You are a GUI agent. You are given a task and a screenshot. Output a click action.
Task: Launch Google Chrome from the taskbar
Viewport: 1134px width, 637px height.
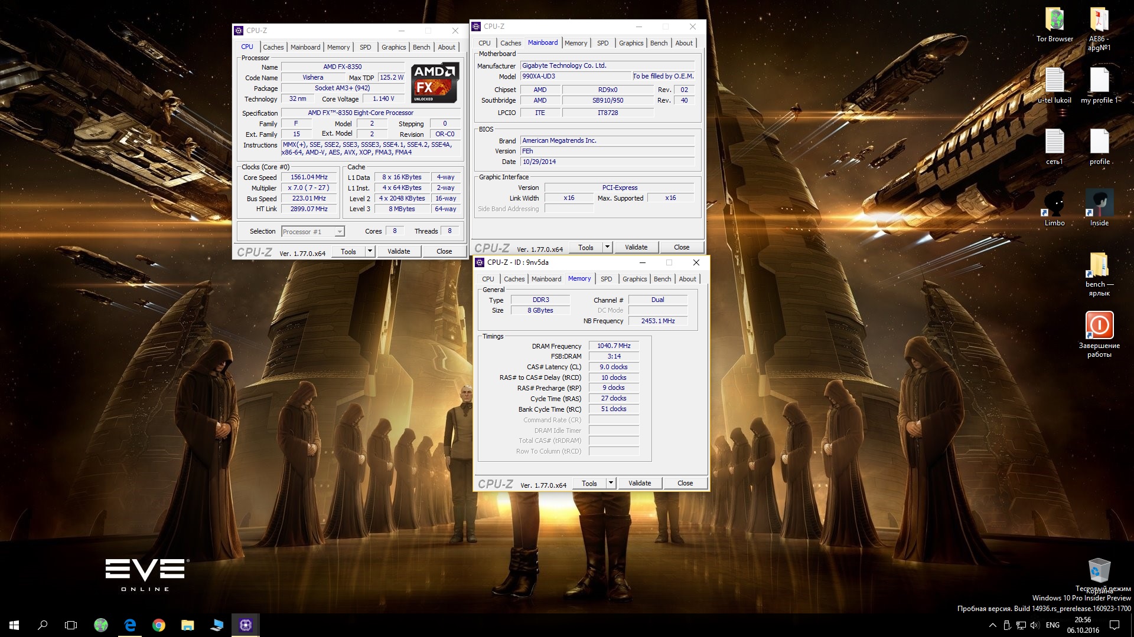coord(159,625)
